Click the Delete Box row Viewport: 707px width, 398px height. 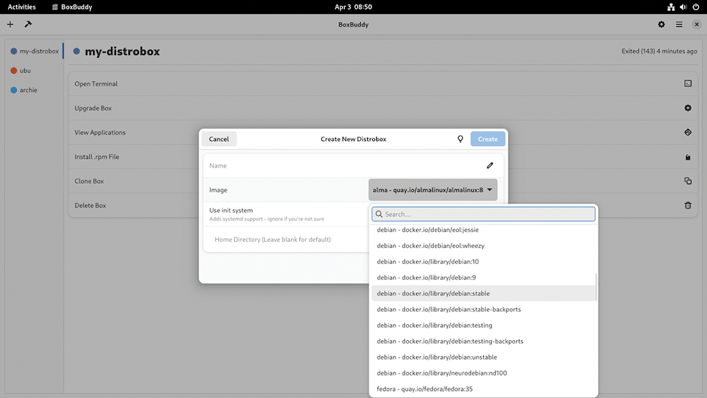[383, 205]
